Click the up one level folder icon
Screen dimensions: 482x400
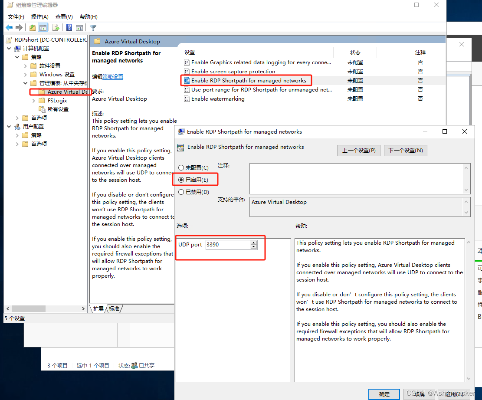tap(33, 28)
